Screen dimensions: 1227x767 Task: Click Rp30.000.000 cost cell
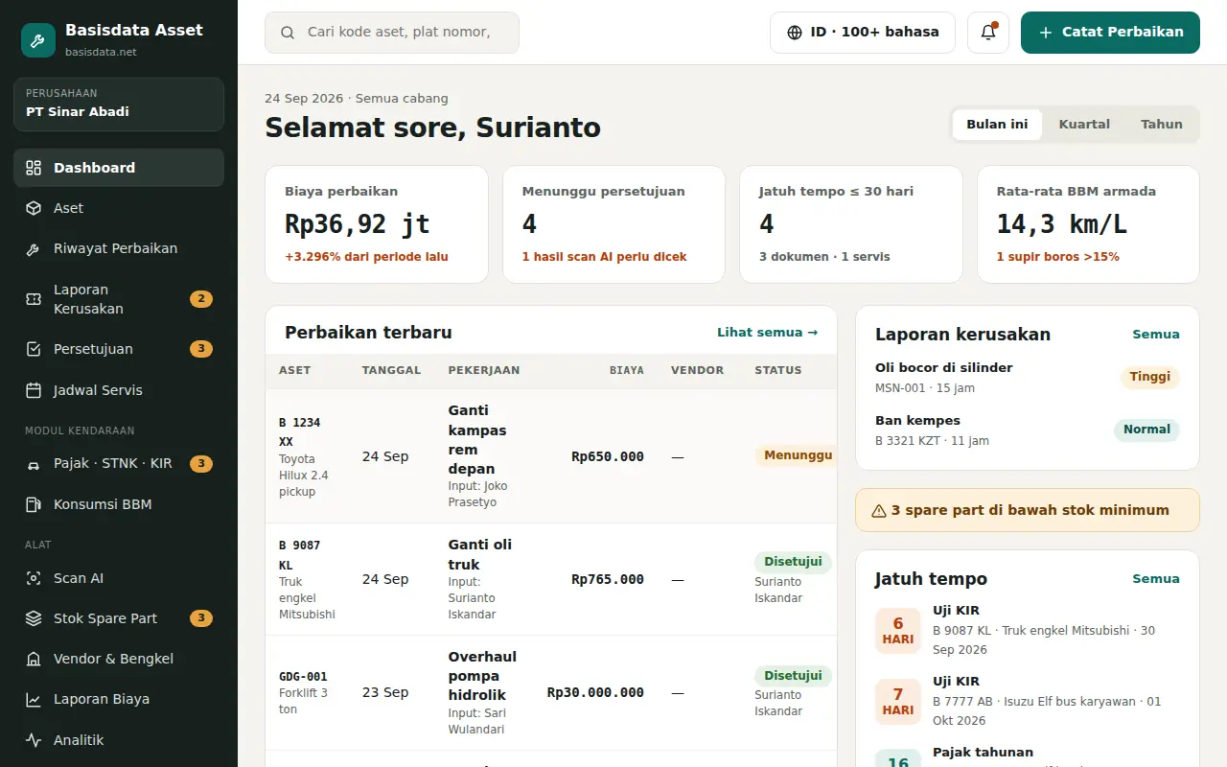[x=595, y=692]
